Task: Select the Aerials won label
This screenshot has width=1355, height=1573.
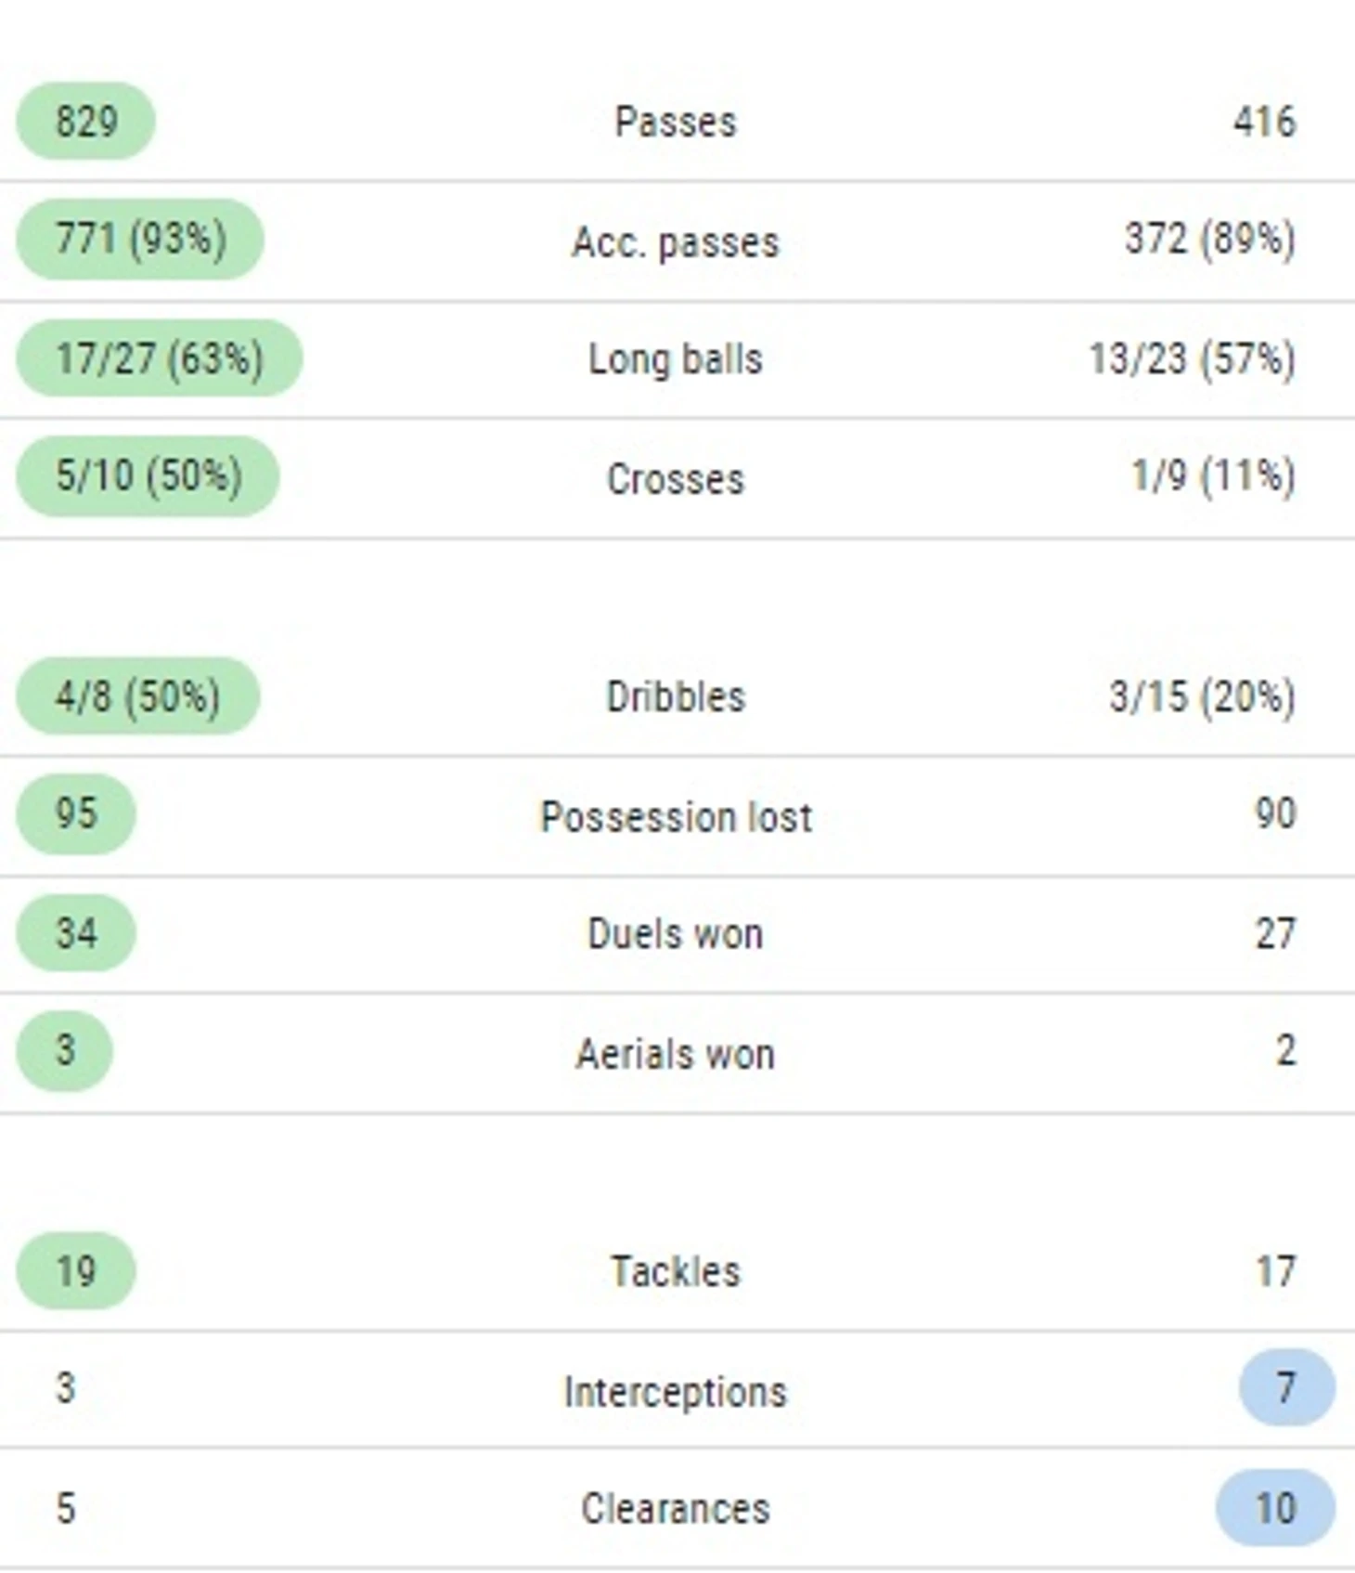Action: [676, 1055]
